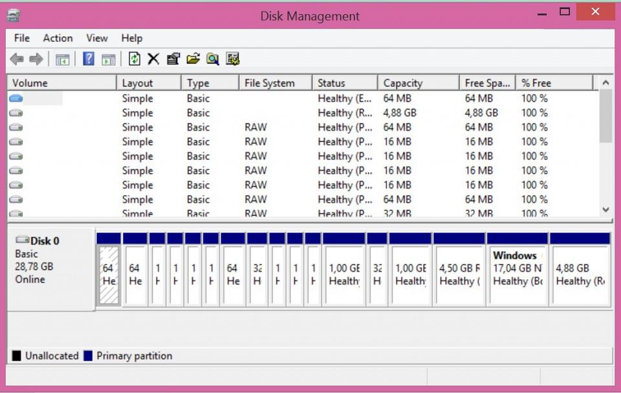Click the Delete (black X) toolbar icon
Viewport: 621px width, 393px height.
[153, 59]
